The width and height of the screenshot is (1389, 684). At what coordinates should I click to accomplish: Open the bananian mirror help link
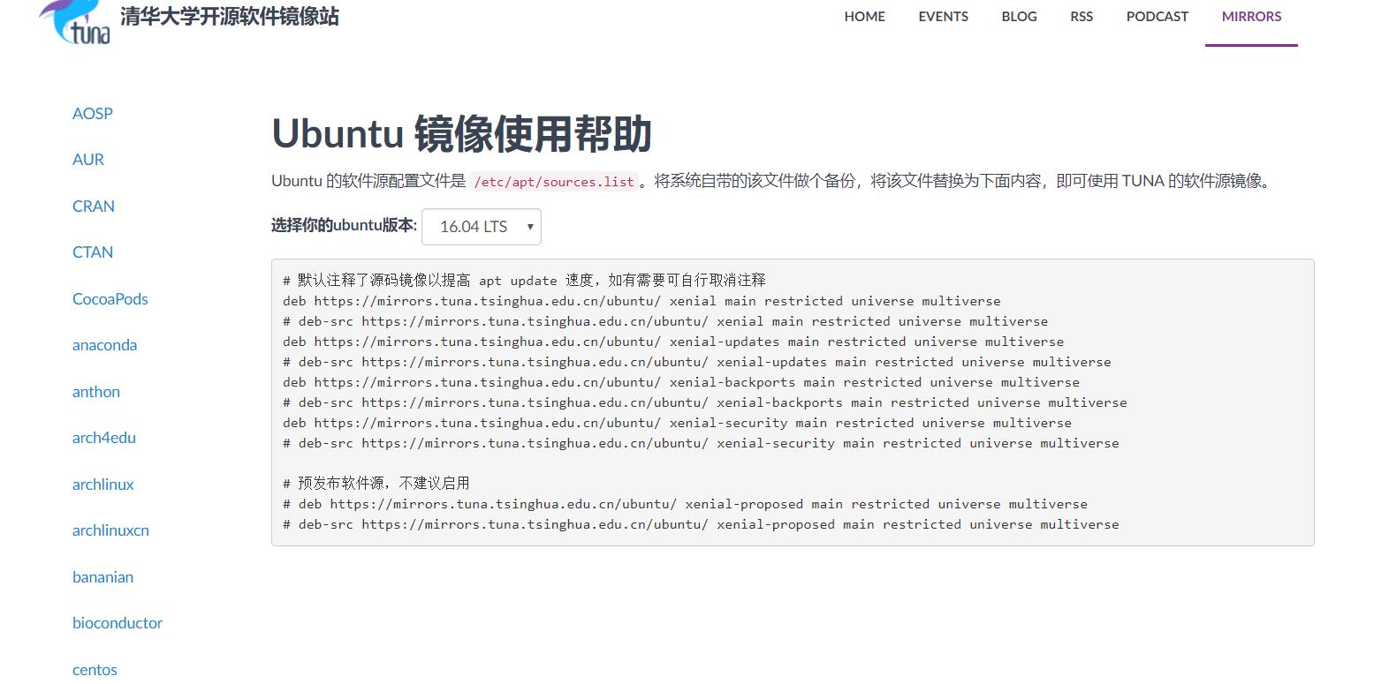[103, 577]
